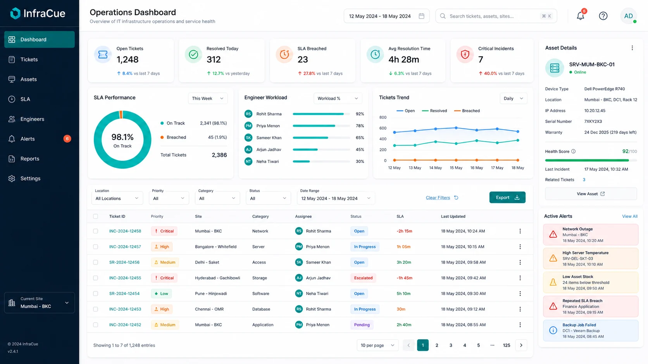Click Rohit Sharma's workload bar
648x364 pixels.
(321, 114)
